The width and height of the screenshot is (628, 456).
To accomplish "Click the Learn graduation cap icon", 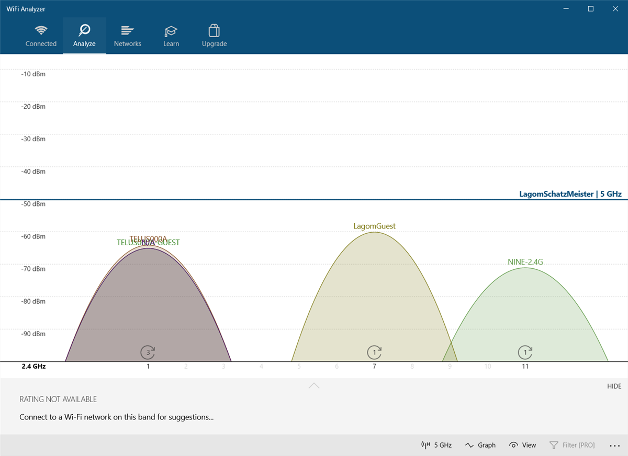I will click(171, 30).
